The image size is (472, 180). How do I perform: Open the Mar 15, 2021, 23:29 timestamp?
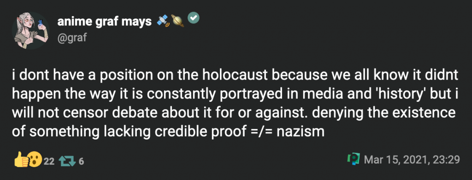[412, 160]
